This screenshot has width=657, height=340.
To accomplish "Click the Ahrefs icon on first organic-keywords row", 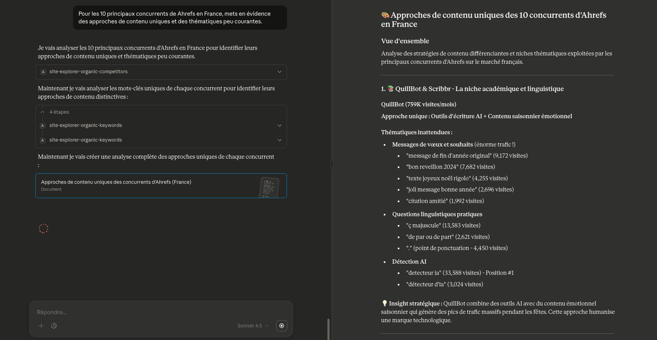I will [x=43, y=126].
